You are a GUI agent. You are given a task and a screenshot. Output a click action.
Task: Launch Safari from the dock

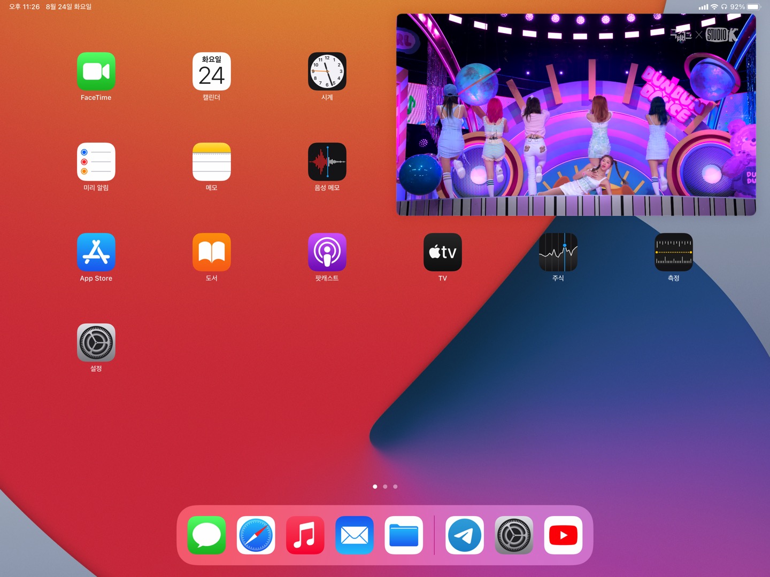(256, 535)
